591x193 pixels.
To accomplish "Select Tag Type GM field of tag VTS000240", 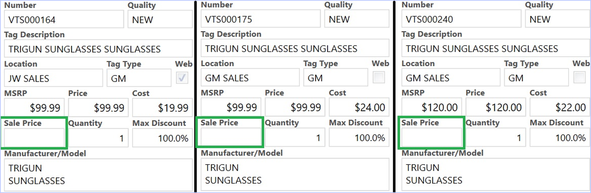I will [x=536, y=78].
